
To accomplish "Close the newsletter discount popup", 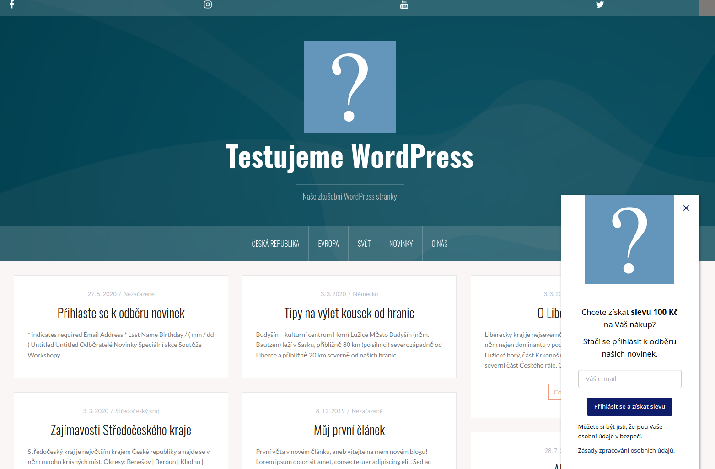I will point(686,208).
